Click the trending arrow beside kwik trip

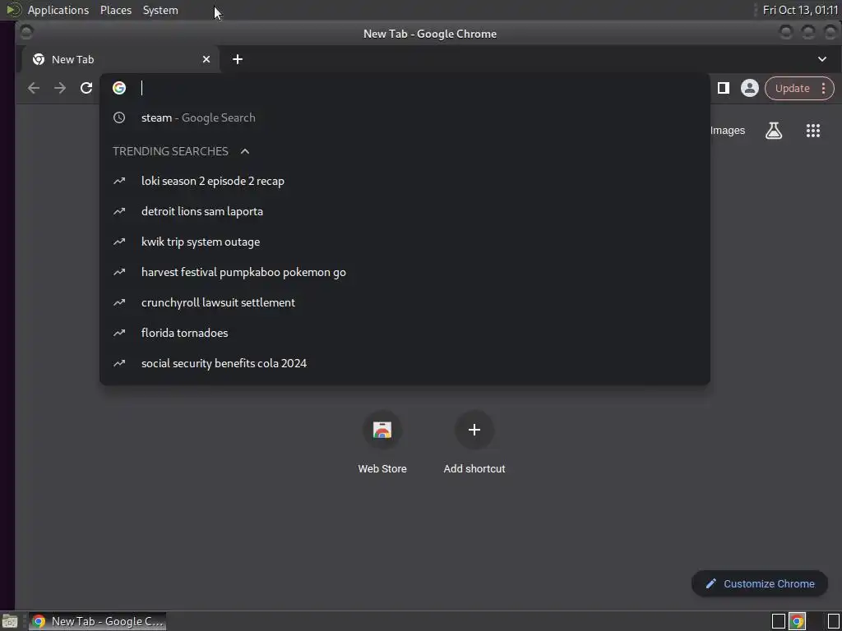(119, 242)
